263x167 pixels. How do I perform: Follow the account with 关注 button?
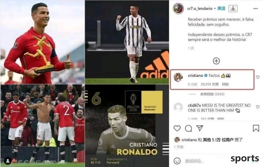[221, 8]
